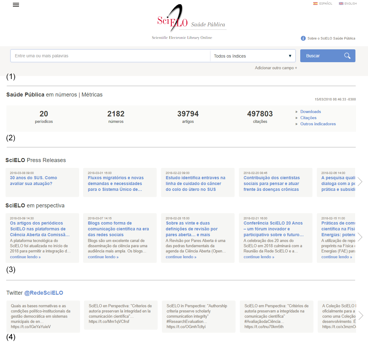This screenshot has width=368, height=348.
Task: Click the '2182 números' count
Action: click(116, 117)
